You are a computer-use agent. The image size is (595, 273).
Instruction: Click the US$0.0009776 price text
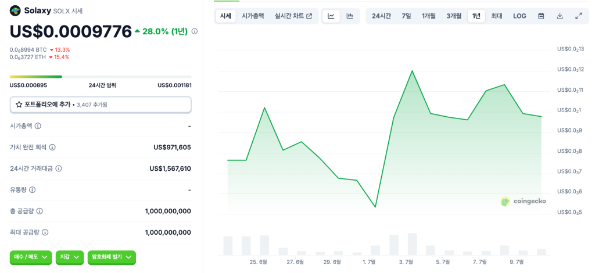point(70,31)
